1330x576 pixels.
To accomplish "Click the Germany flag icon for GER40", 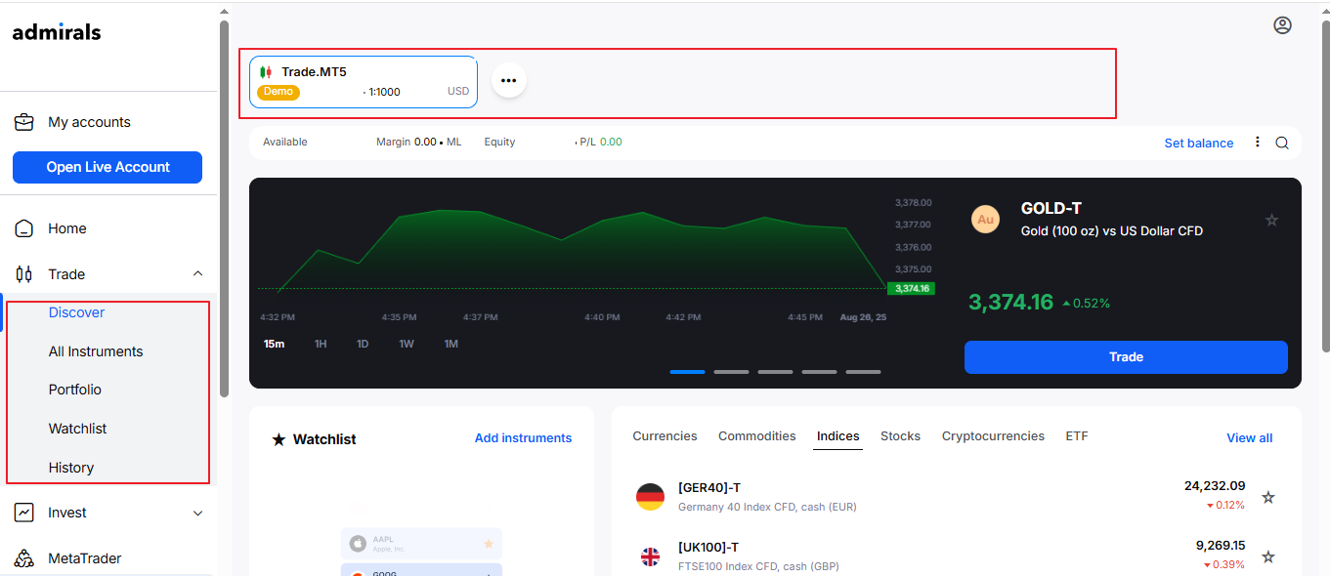I will point(650,497).
